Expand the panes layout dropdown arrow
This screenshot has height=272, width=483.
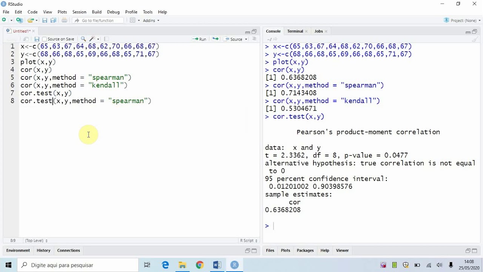[x=138, y=20]
